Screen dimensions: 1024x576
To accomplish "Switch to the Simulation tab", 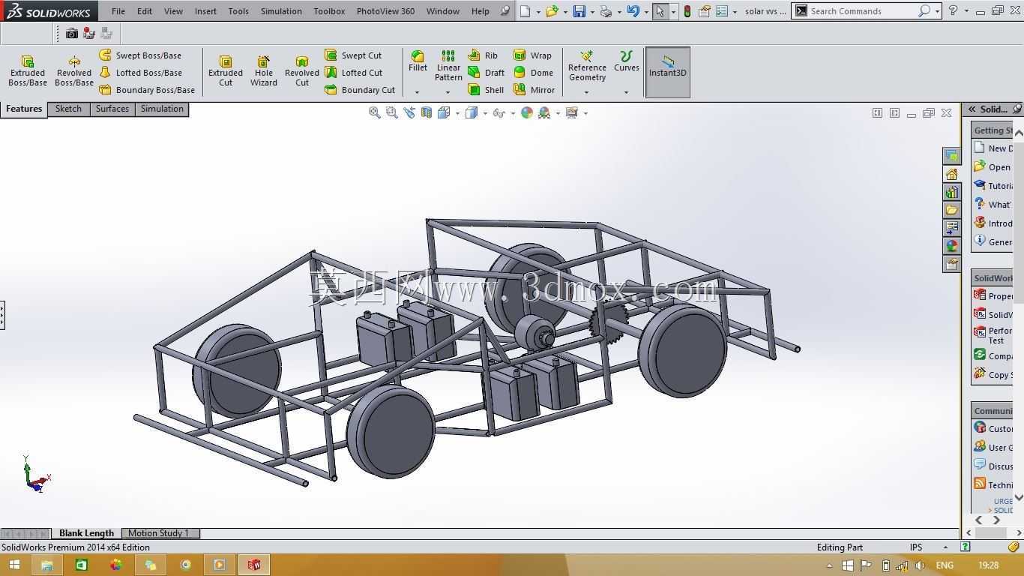I will 162,109.
